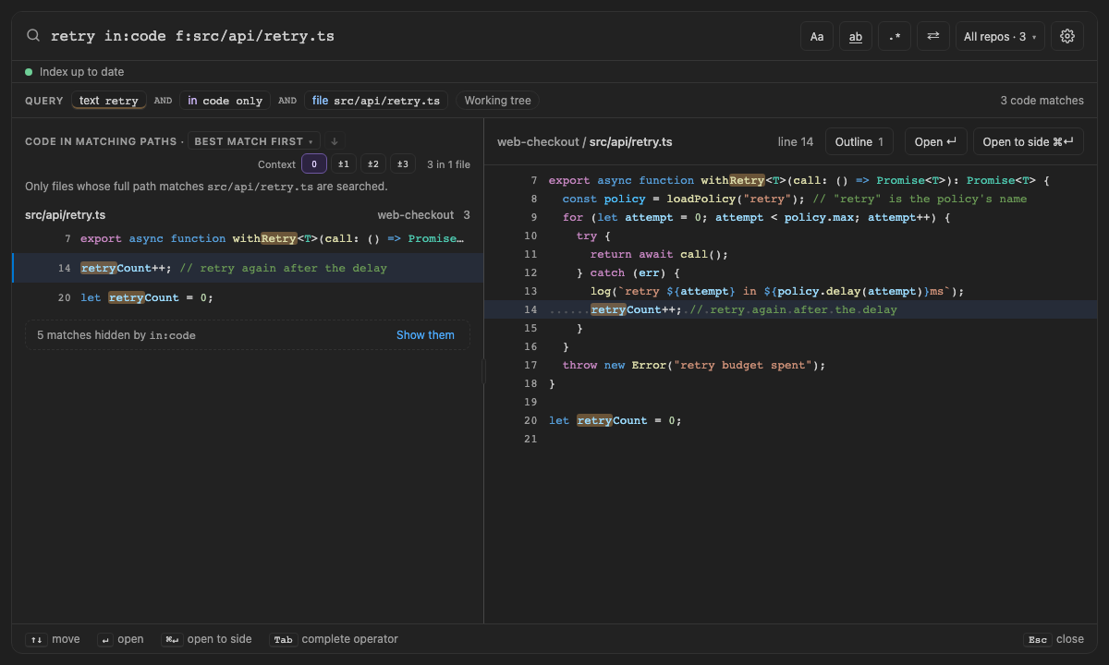Click the Esc close hint

click(1054, 639)
